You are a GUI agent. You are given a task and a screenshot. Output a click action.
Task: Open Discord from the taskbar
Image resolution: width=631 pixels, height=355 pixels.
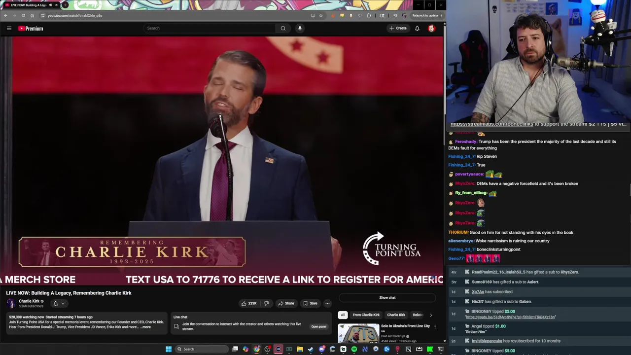(x=321, y=349)
